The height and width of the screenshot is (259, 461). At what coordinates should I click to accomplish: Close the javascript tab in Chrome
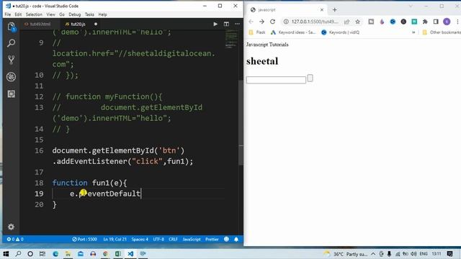322,9
